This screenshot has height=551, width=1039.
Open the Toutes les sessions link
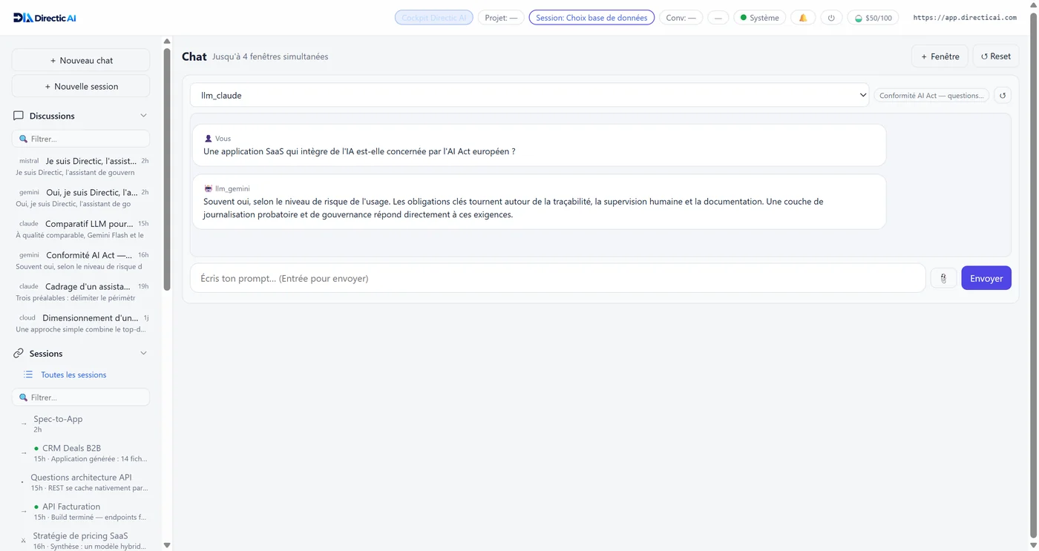(x=73, y=375)
